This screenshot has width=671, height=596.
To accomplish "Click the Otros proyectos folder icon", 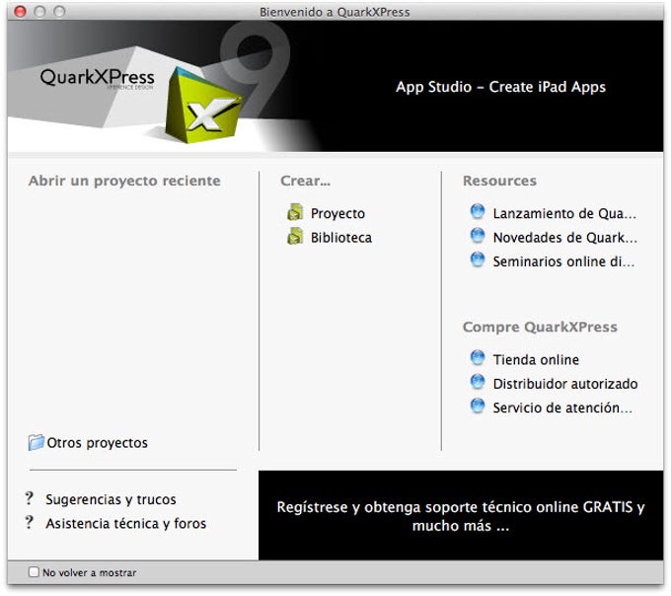I will (37, 442).
